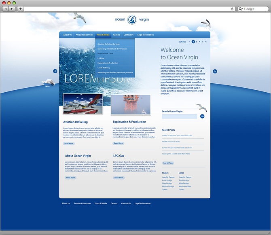
Task: Click Read More under Aviation Refueling
Action: click(x=69, y=144)
